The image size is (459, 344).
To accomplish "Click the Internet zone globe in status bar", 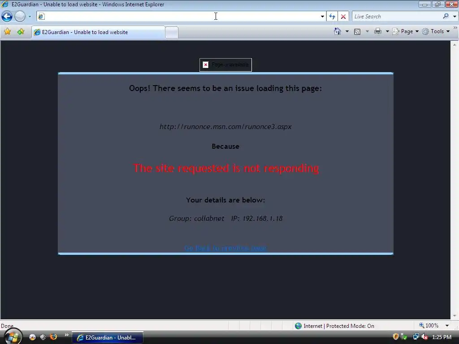I will [x=298, y=326].
